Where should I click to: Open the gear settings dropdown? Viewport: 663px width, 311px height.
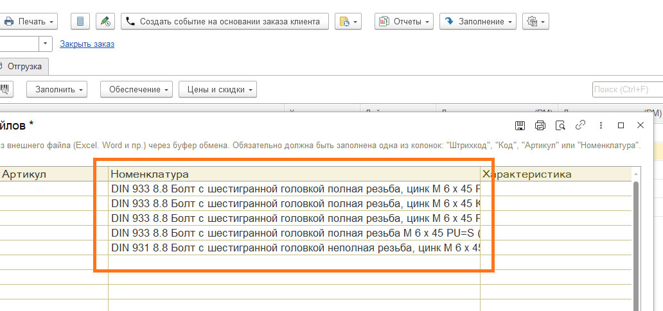535,21
